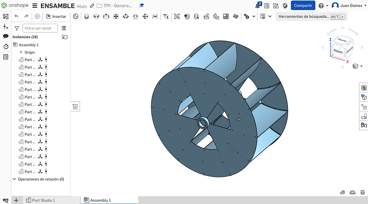Open the tab manager search icon

(6, 200)
